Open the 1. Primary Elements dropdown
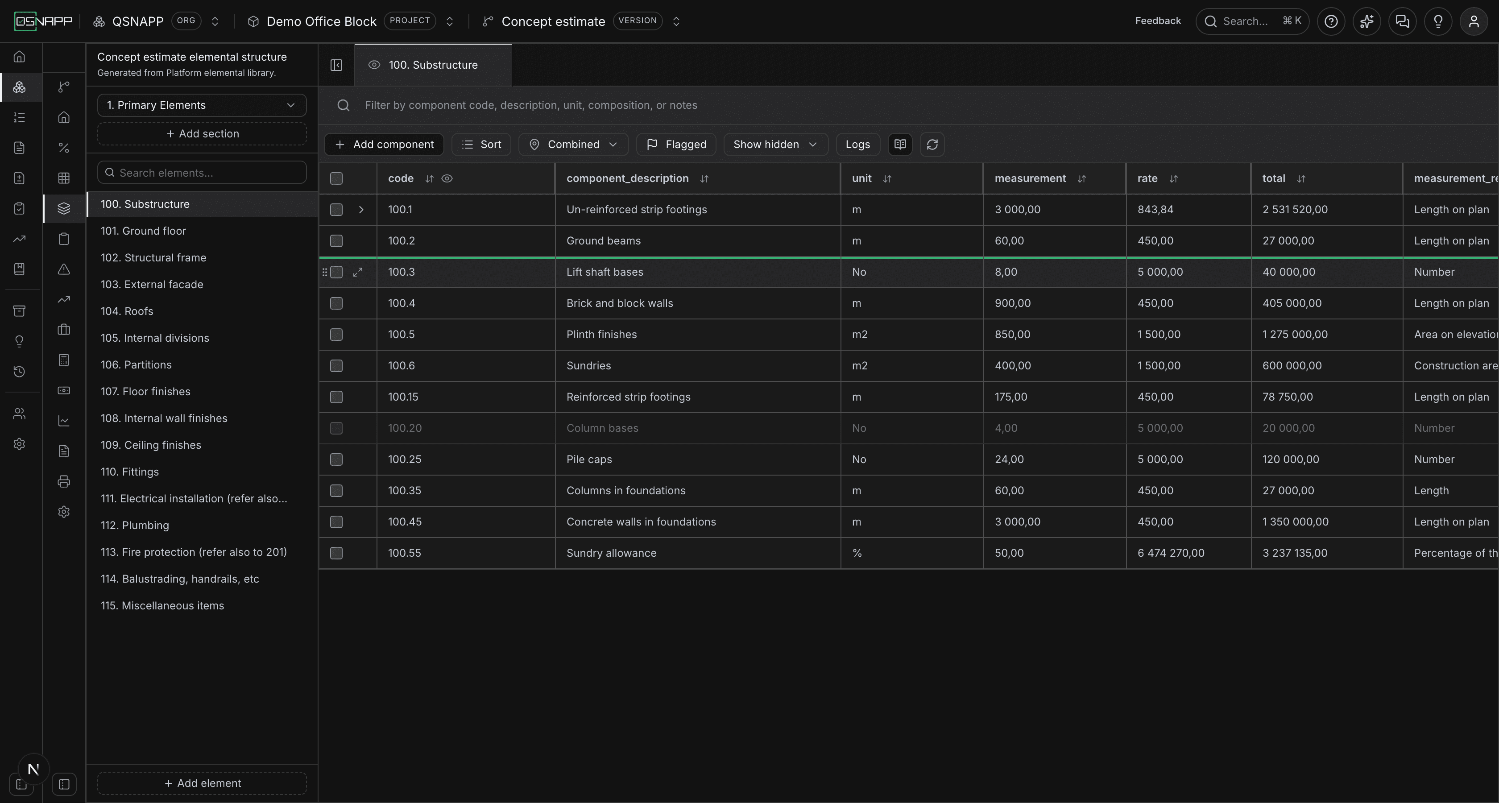This screenshot has height=803, width=1499. pos(202,105)
